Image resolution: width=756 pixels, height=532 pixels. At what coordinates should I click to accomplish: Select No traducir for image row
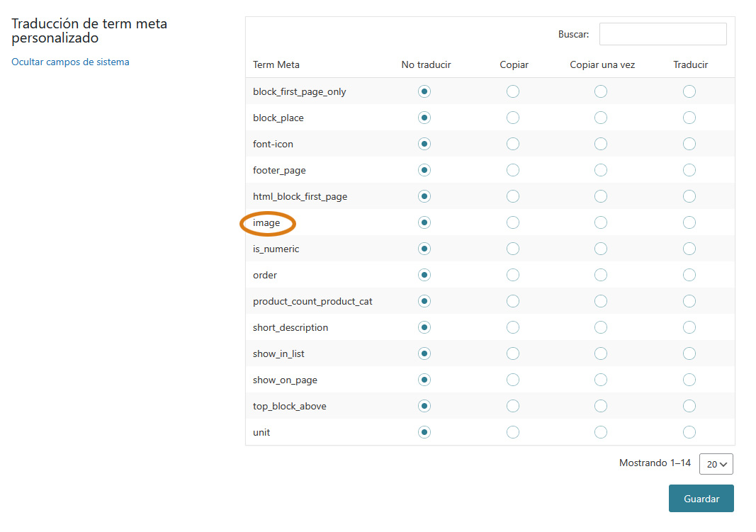point(424,222)
